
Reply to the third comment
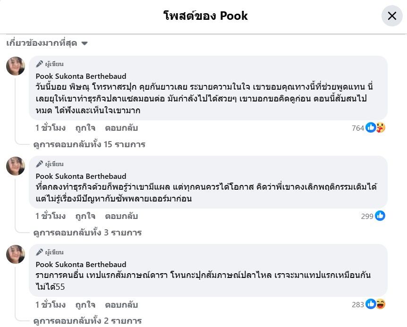(121, 305)
